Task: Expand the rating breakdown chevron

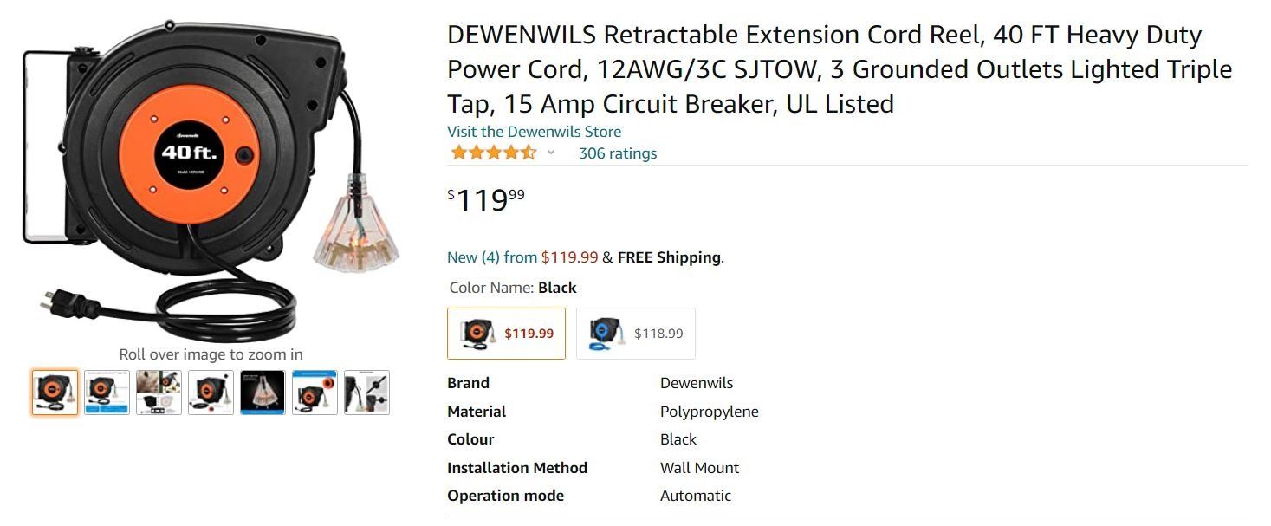Action: tap(550, 153)
